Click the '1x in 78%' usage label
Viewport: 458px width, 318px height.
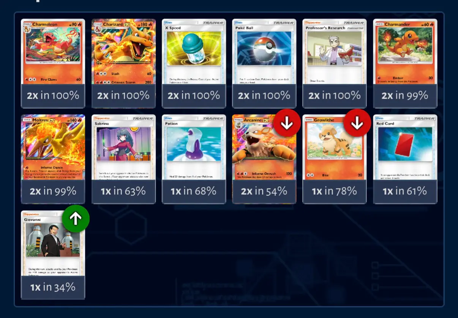point(335,191)
